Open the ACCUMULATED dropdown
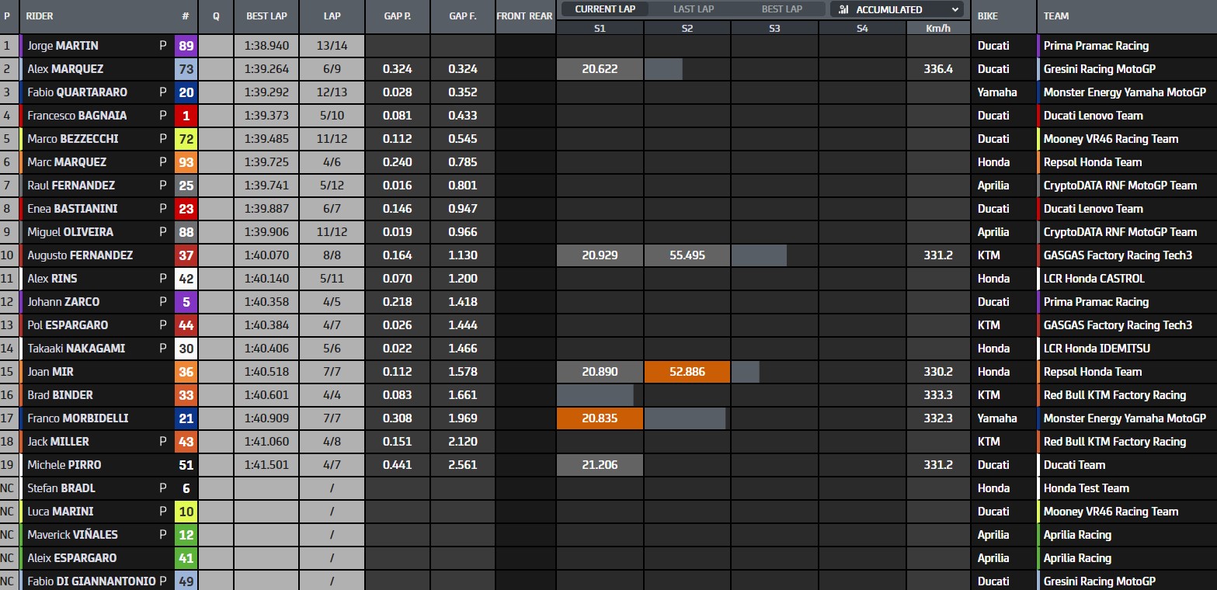 coord(897,9)
